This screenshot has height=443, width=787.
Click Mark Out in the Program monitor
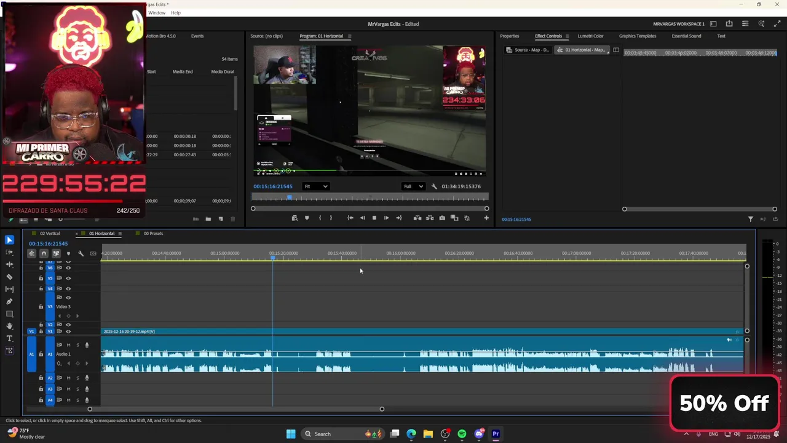point(331,218)
